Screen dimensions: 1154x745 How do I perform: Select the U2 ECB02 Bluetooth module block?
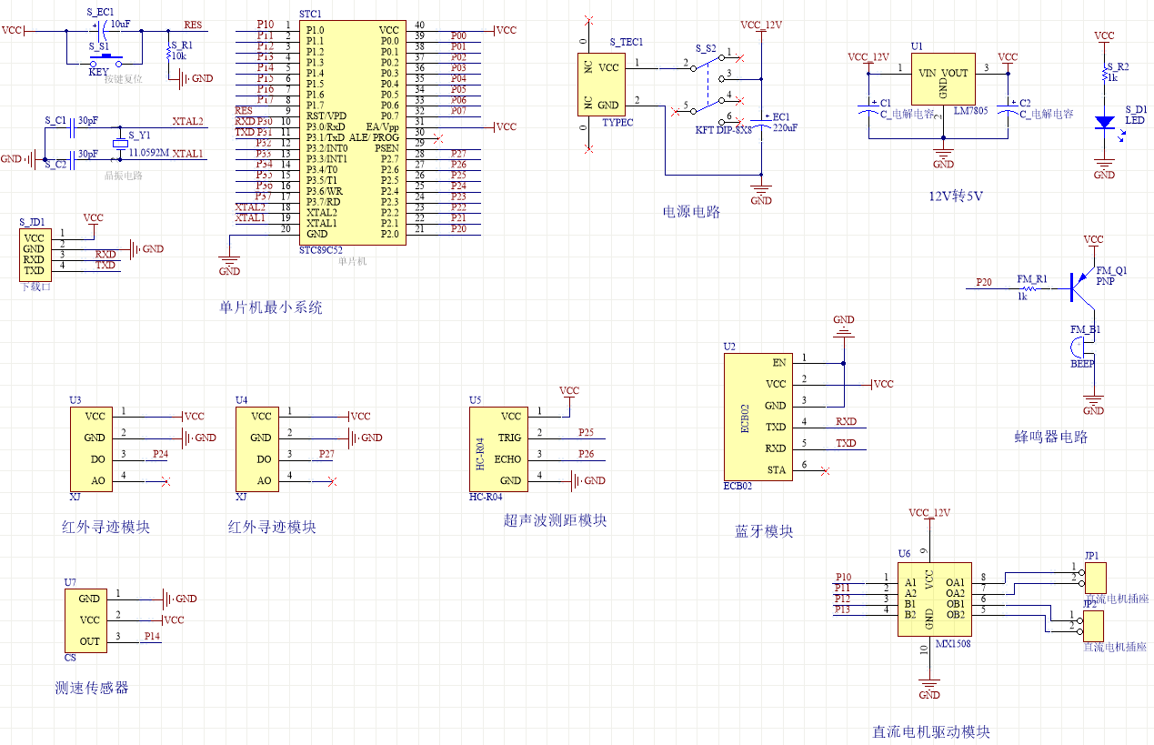758,416
